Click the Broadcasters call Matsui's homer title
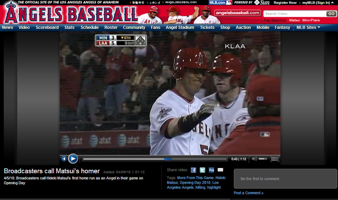Image resolution: width=338 pixels, height=200 pixels. [52, 171]
